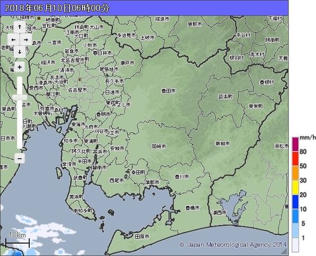Click the 瀬戸市 label on the map
This screenshot has height=256, width=316.
coord(127,63)
